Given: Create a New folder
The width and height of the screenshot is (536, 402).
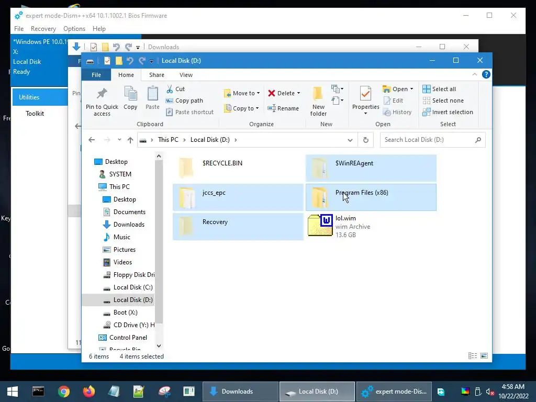Looking at the screenshot, I should click(x=318, y=101).
